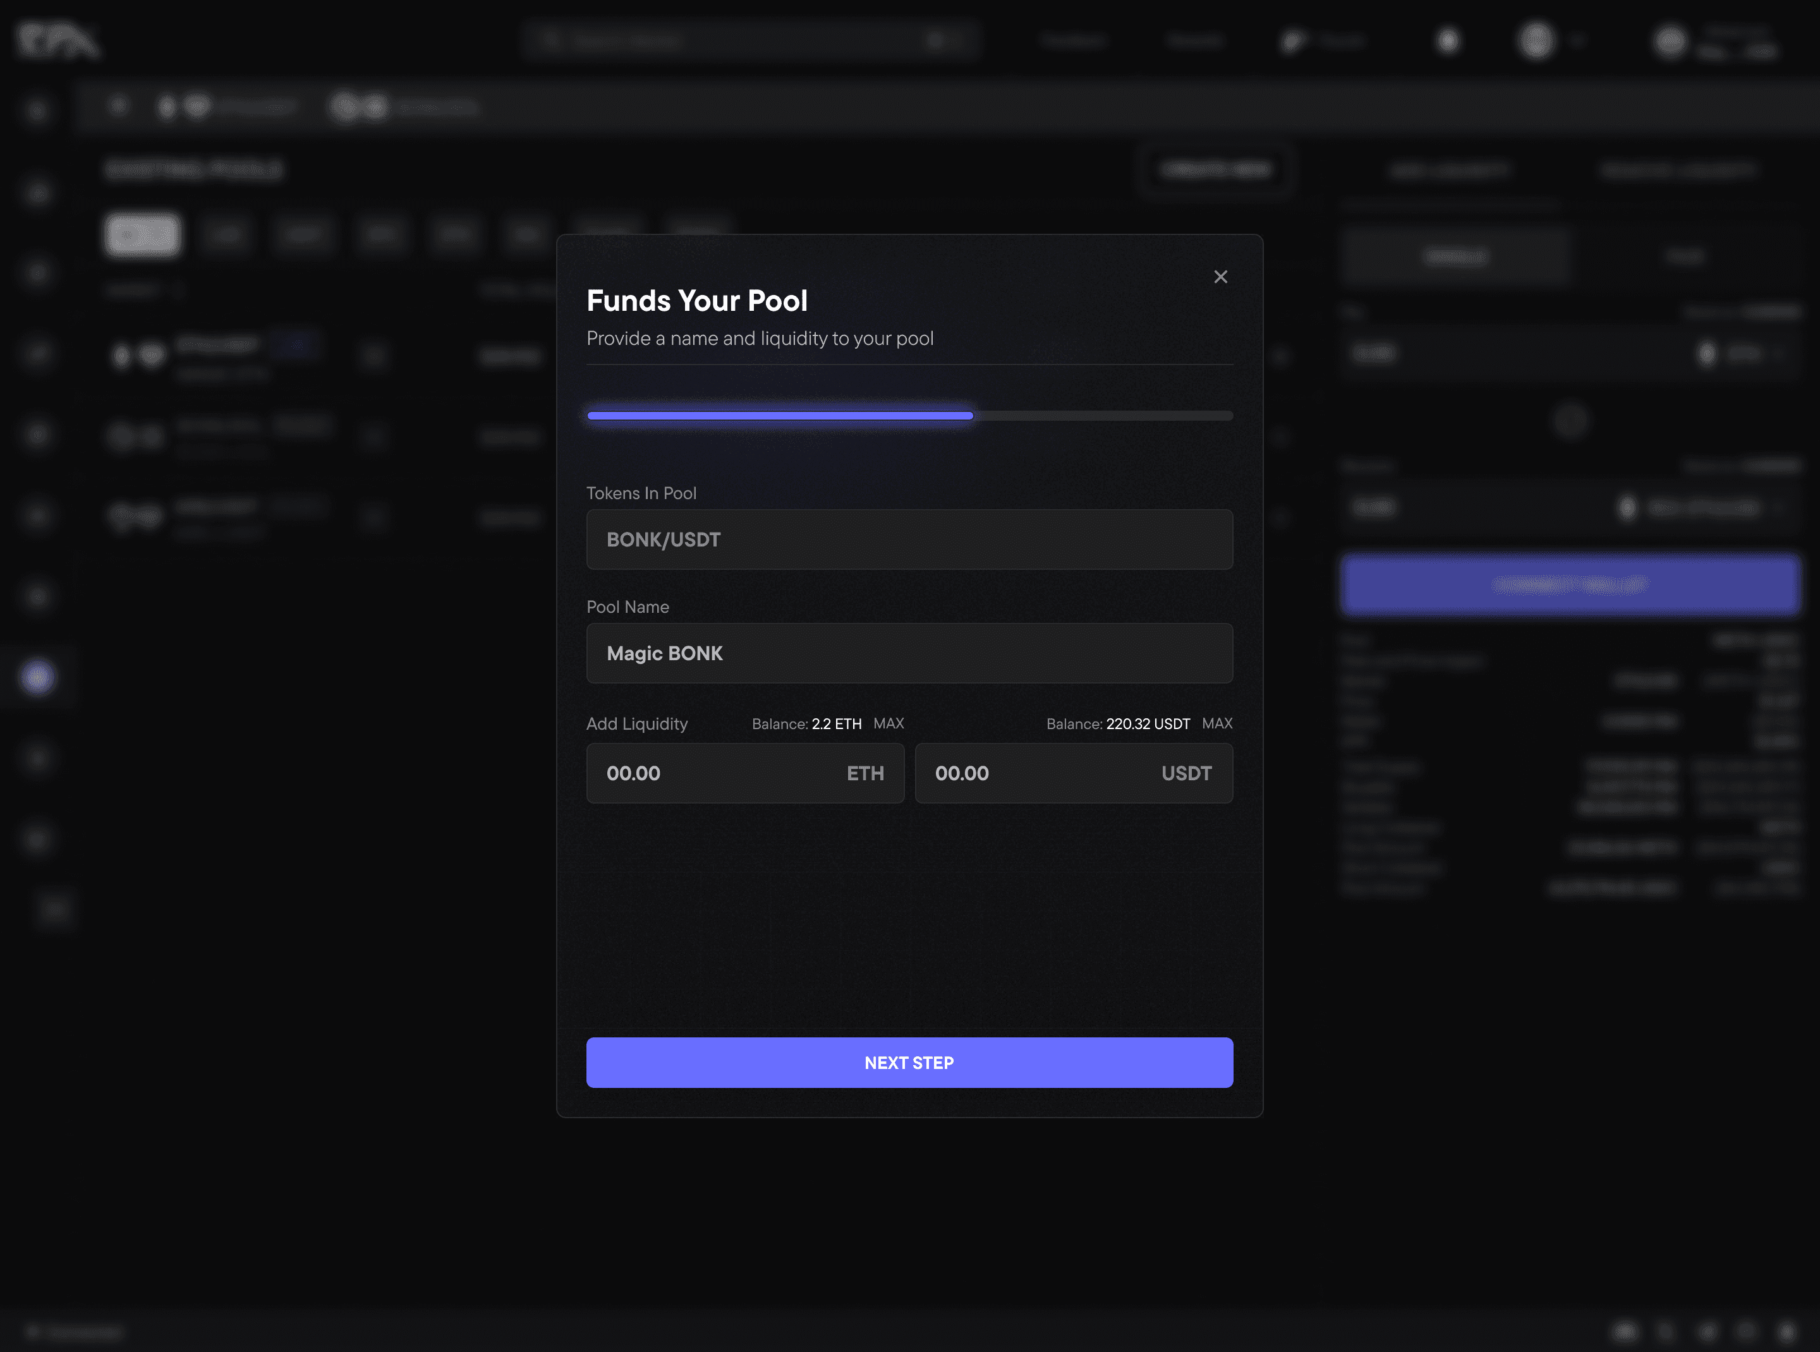Click MAX next to 2.2 ETH balance
Viewport: 1820px width, 1352px height.
click(x=889, y=723)
